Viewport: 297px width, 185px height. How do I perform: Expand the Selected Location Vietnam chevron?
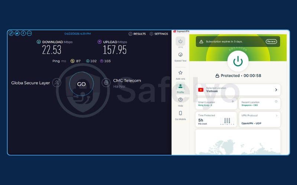[276, 90]
